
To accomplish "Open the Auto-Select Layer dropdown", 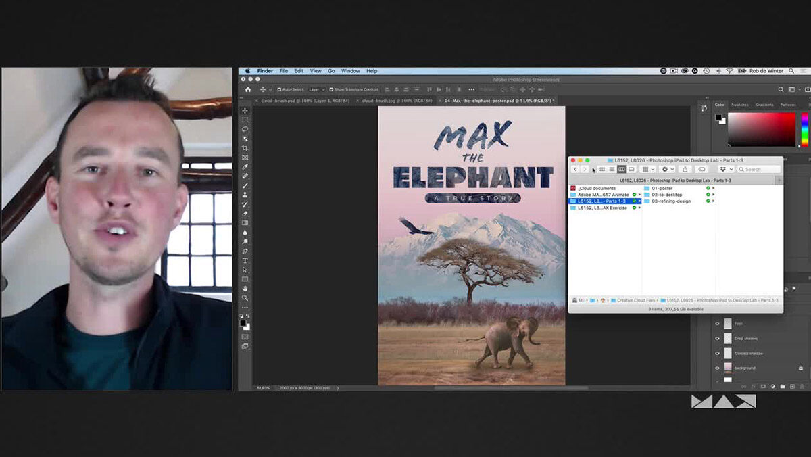I will pos(316,89).
